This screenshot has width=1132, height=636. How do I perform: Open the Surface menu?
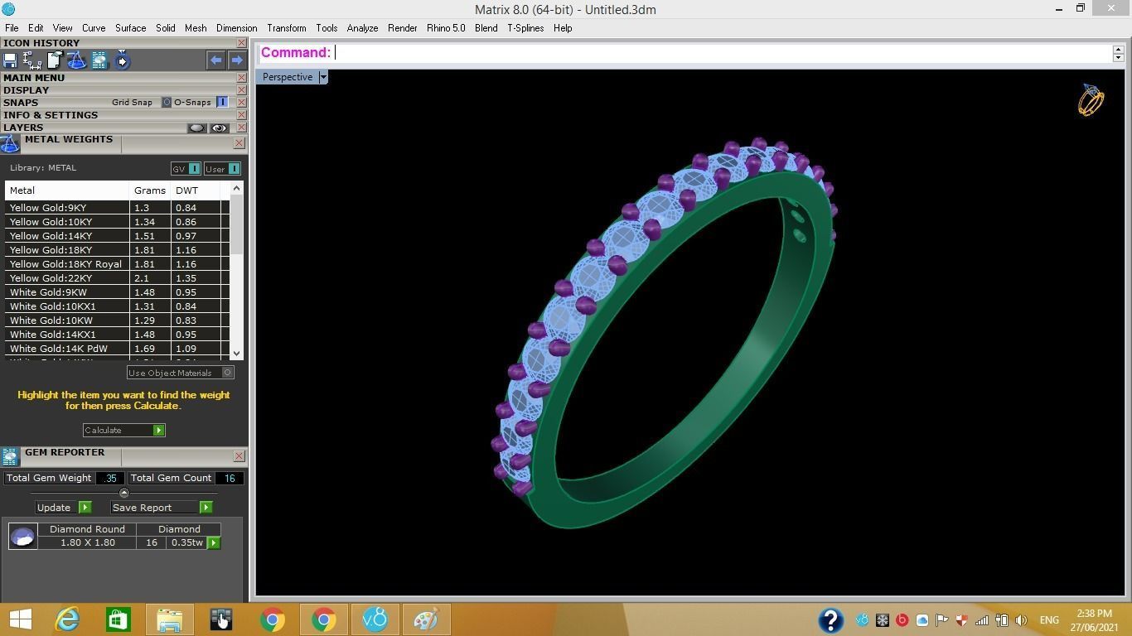[x=130, y=28]
